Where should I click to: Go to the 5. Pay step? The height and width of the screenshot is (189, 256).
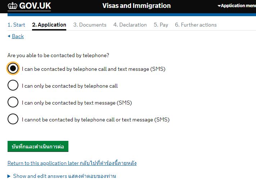tap(161, 25)
